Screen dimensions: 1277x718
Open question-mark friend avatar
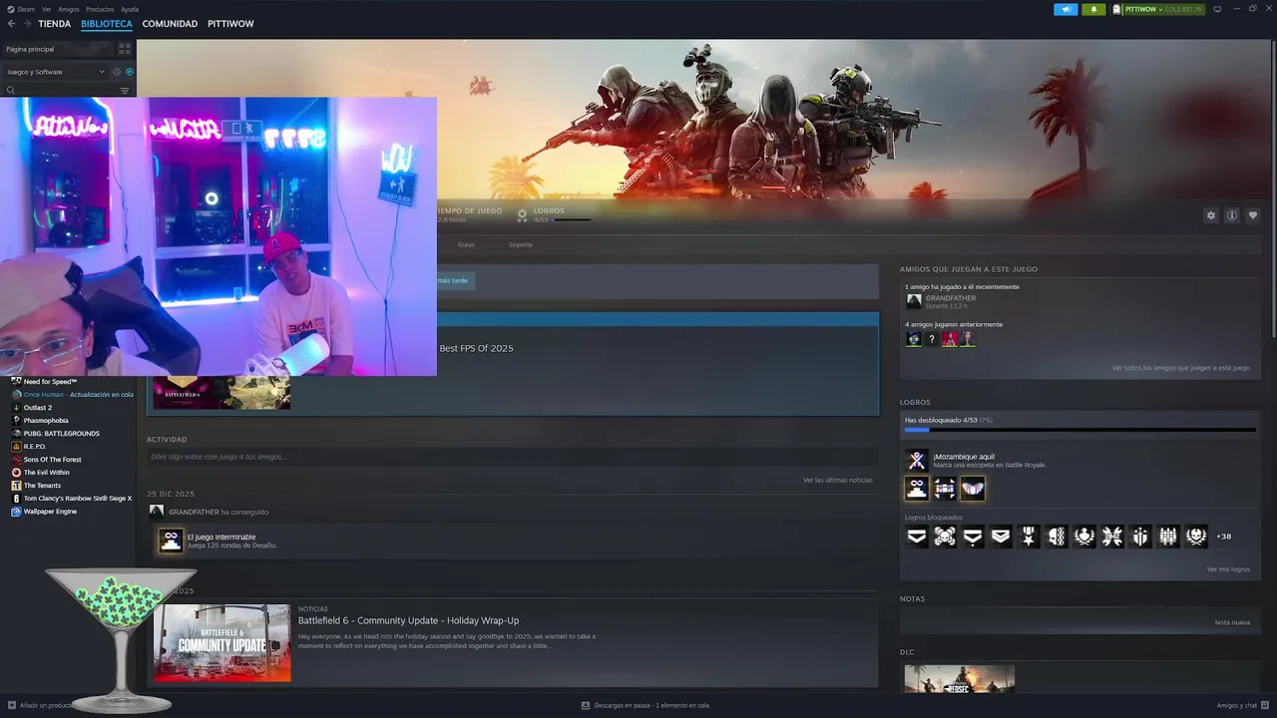931,339
